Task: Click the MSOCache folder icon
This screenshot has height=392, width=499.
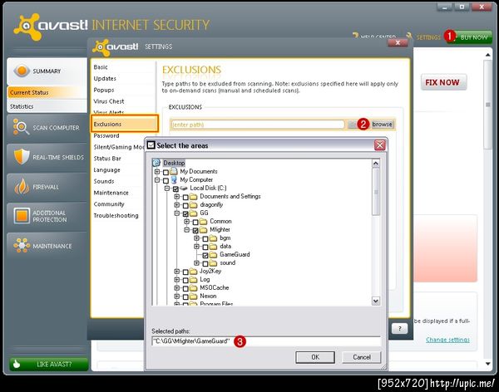Action: (x=194, y=288)
